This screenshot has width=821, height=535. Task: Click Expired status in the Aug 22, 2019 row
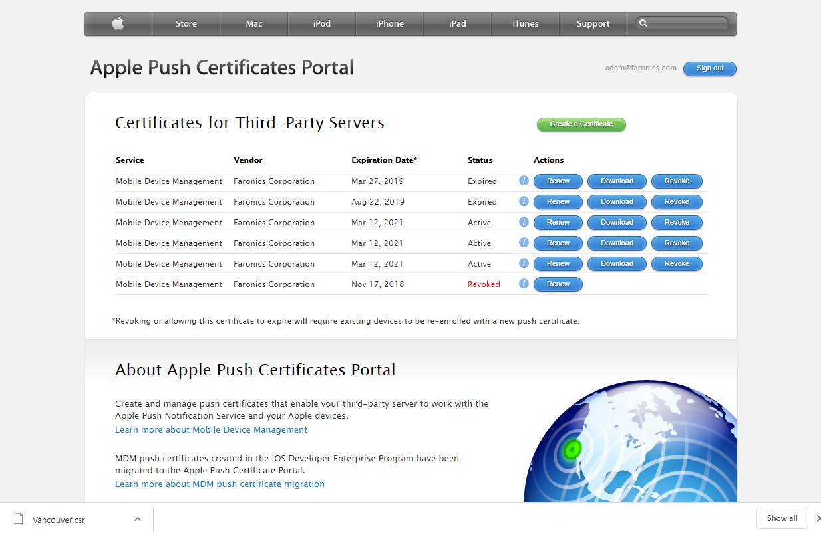[x=482, y=202]
